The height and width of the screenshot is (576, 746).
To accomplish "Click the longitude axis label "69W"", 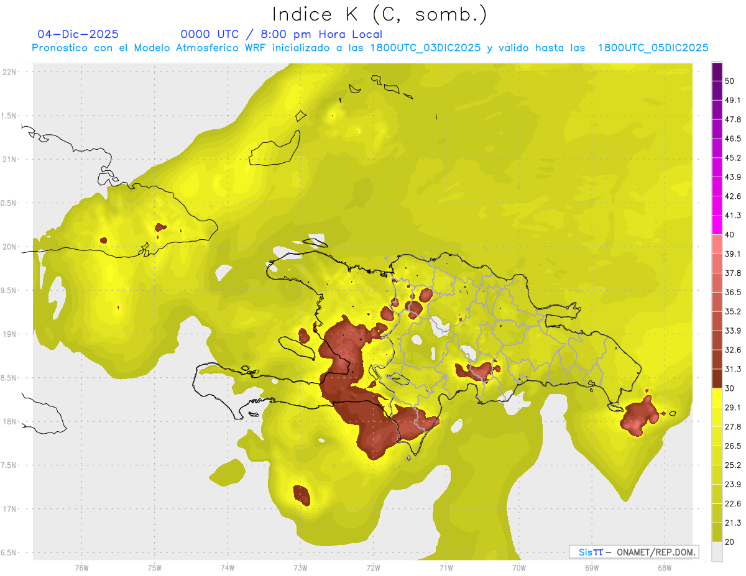I will [x=591, y=567].
